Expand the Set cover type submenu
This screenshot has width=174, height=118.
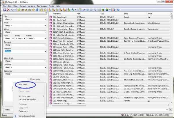tap(30, 96)
